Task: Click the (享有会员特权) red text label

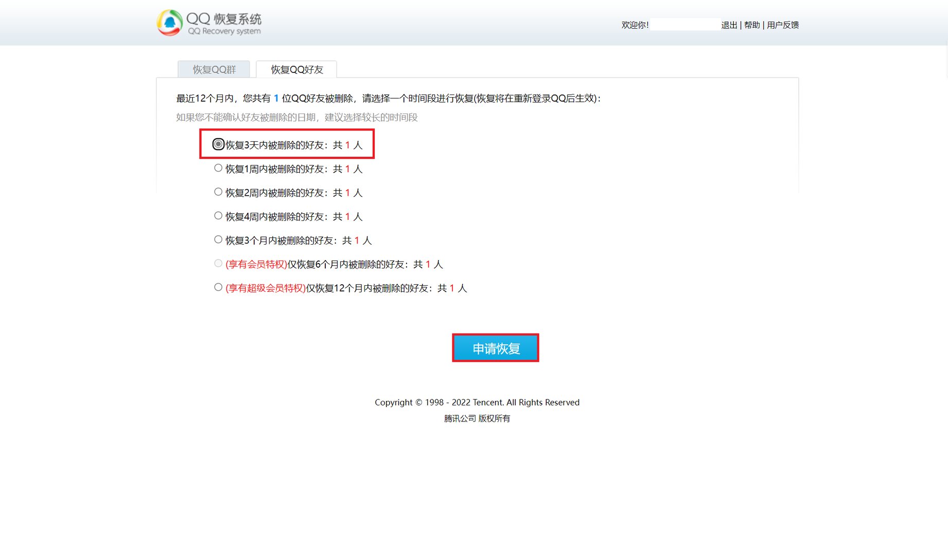Action: click(x=256, y=264)
